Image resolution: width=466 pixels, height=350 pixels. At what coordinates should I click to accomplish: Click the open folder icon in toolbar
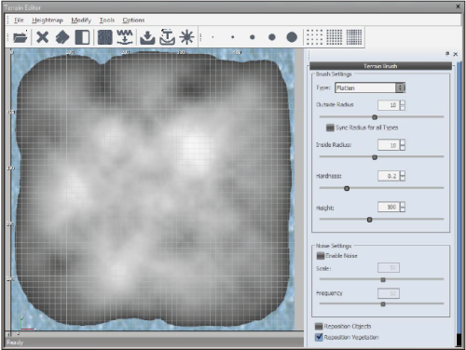click(x=21, y=37)
